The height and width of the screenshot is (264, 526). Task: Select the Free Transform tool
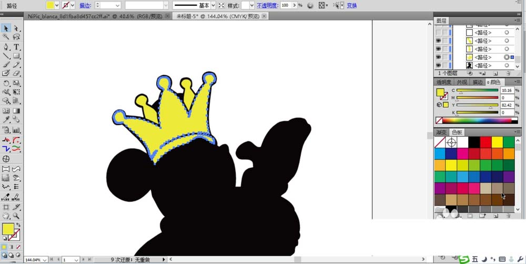[x=16, y=92]
